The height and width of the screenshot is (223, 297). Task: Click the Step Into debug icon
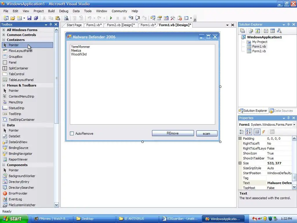[131, 18]
